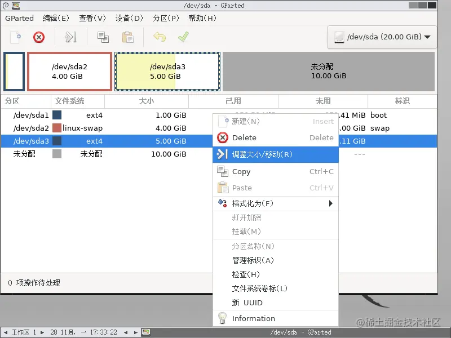Choose Information in context menu
Screen dimensions: 451x338
(276, 318)
